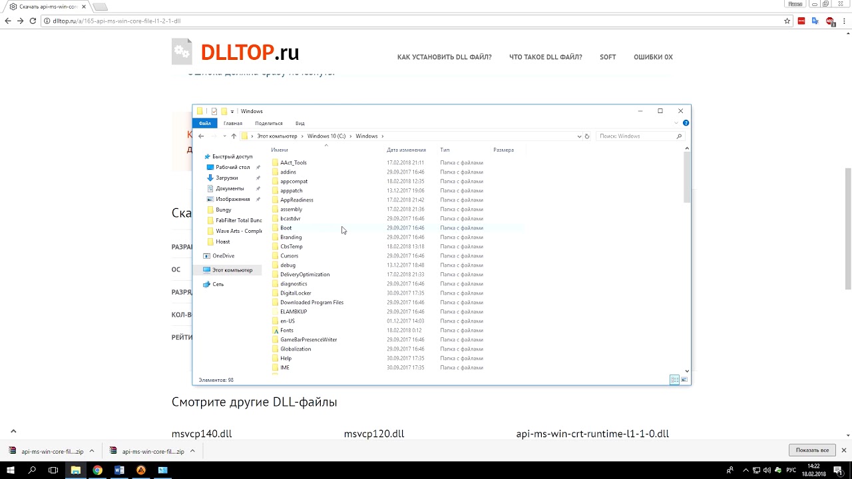The height and width of the screenshot is (479, 852).
Task: Open the Google Translate extension icon
Action: (815, 21)
